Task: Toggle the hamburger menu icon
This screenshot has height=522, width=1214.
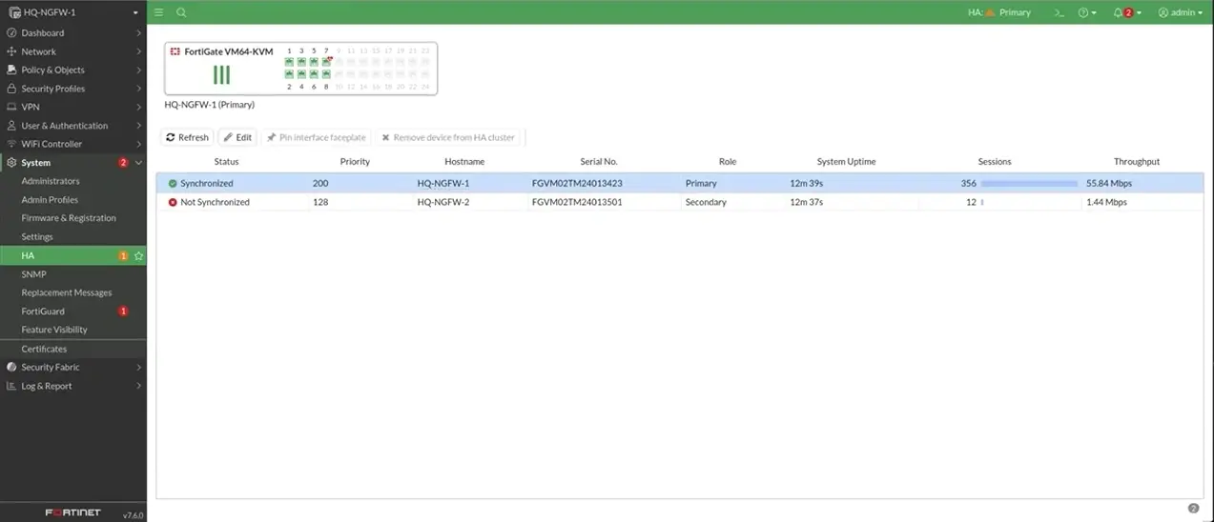Action: 158,12
